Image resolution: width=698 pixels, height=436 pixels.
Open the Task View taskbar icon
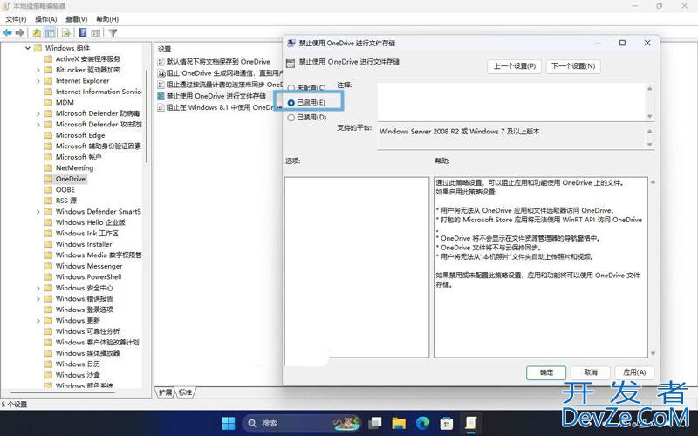point(375,423)
